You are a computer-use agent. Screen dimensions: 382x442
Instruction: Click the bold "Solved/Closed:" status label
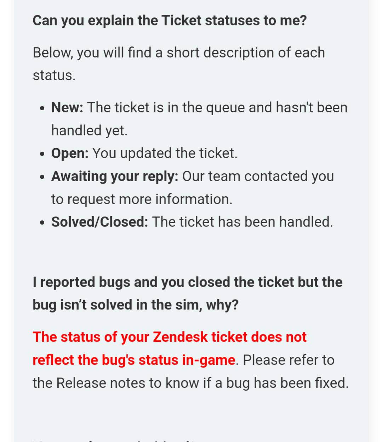point(99,222)
